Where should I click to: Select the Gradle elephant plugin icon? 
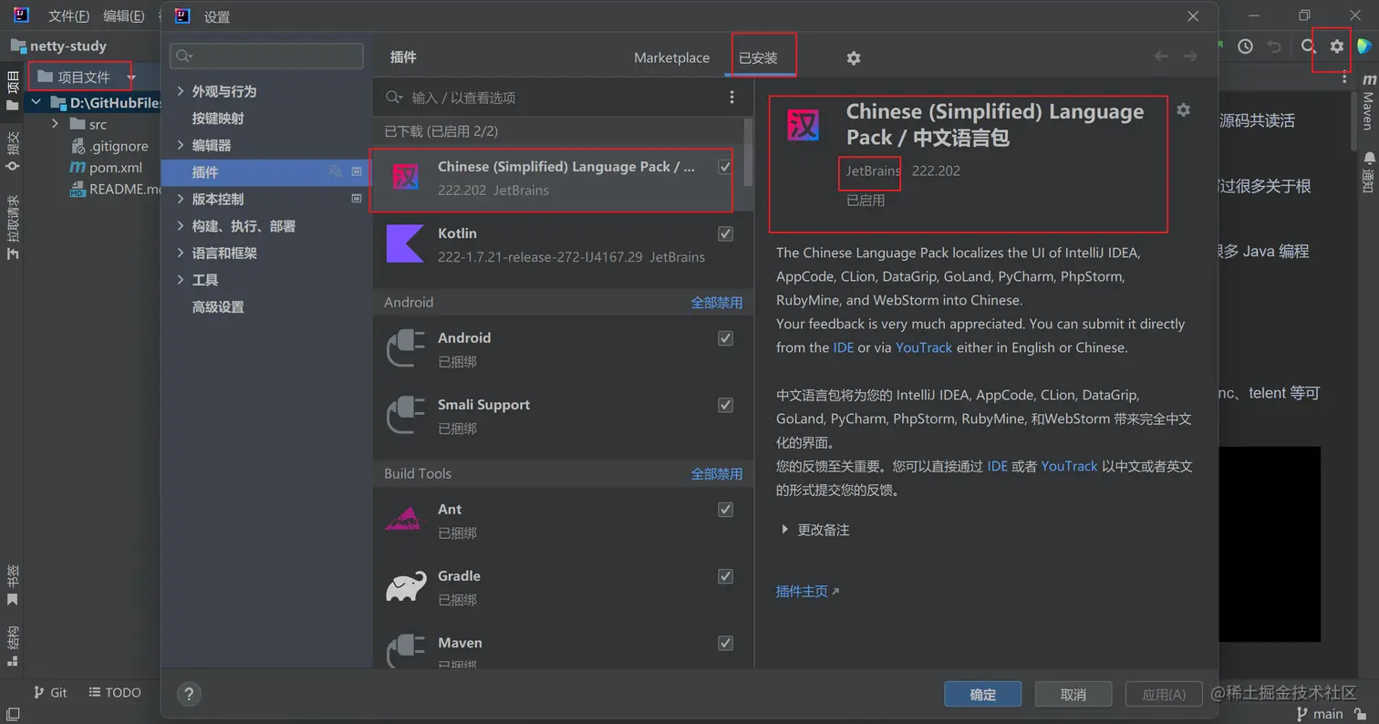point(406,587)
